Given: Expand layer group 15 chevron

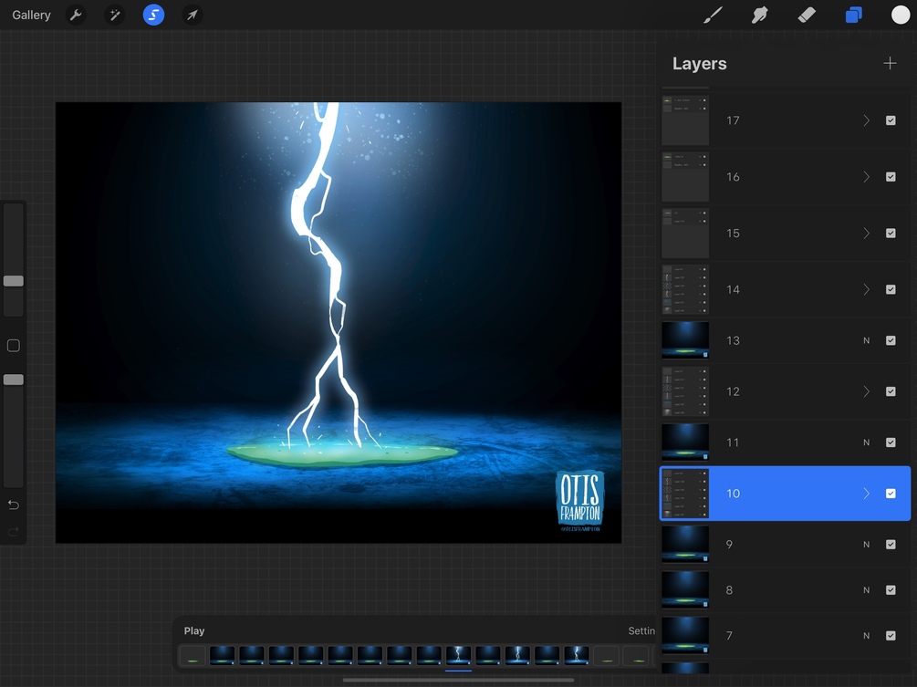Looking at the screenshot, I should pyautogui.click(x=866, y=234).
